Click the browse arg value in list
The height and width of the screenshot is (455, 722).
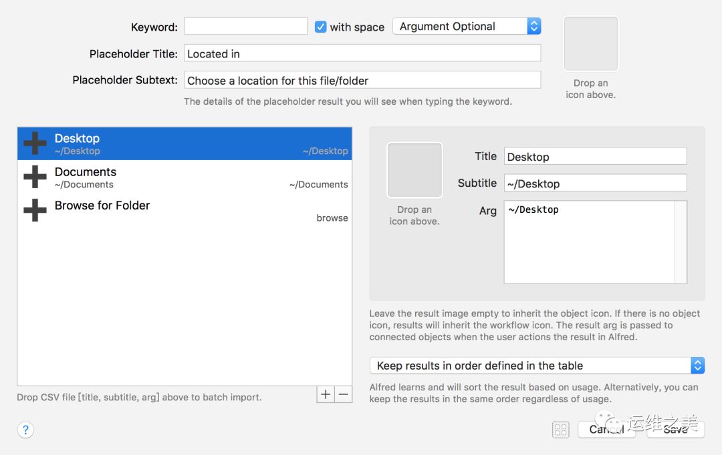332,218
